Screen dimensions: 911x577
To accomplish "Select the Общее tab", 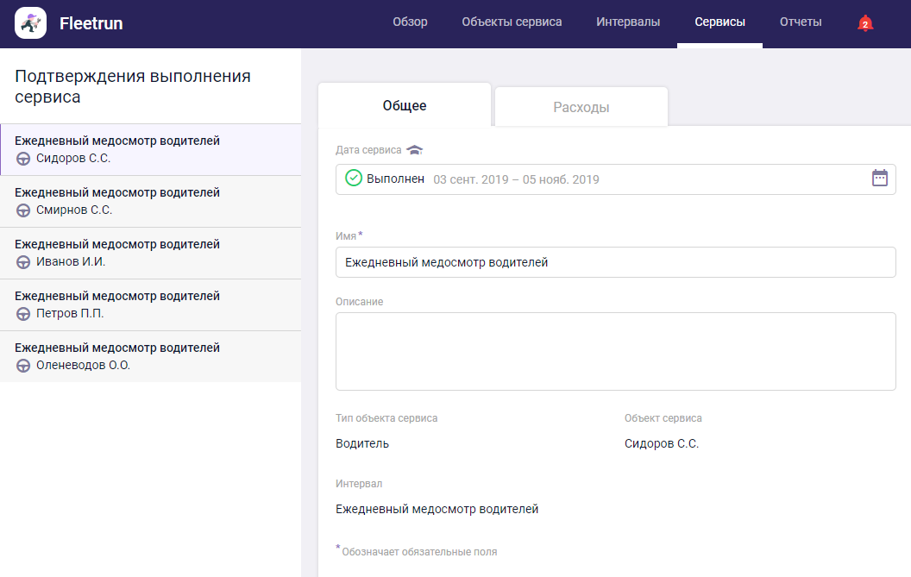I will (405, 106).
